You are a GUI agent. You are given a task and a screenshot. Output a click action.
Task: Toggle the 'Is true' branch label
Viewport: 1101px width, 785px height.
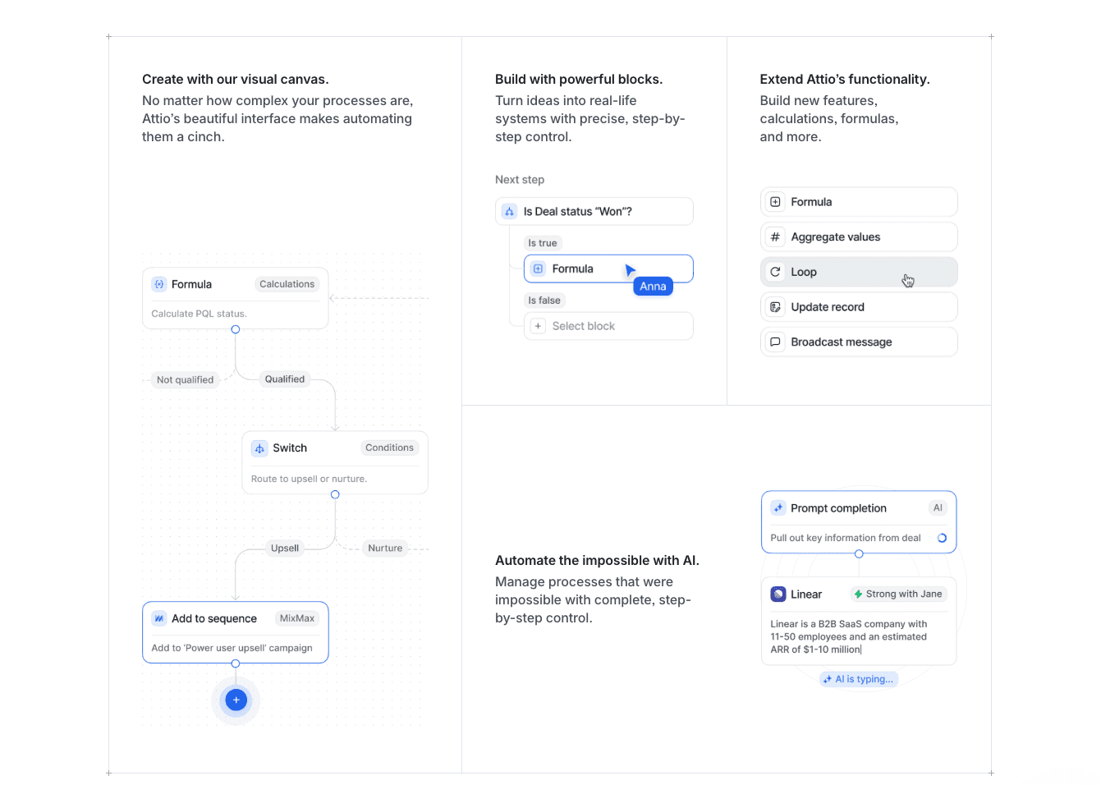point(542,242)
